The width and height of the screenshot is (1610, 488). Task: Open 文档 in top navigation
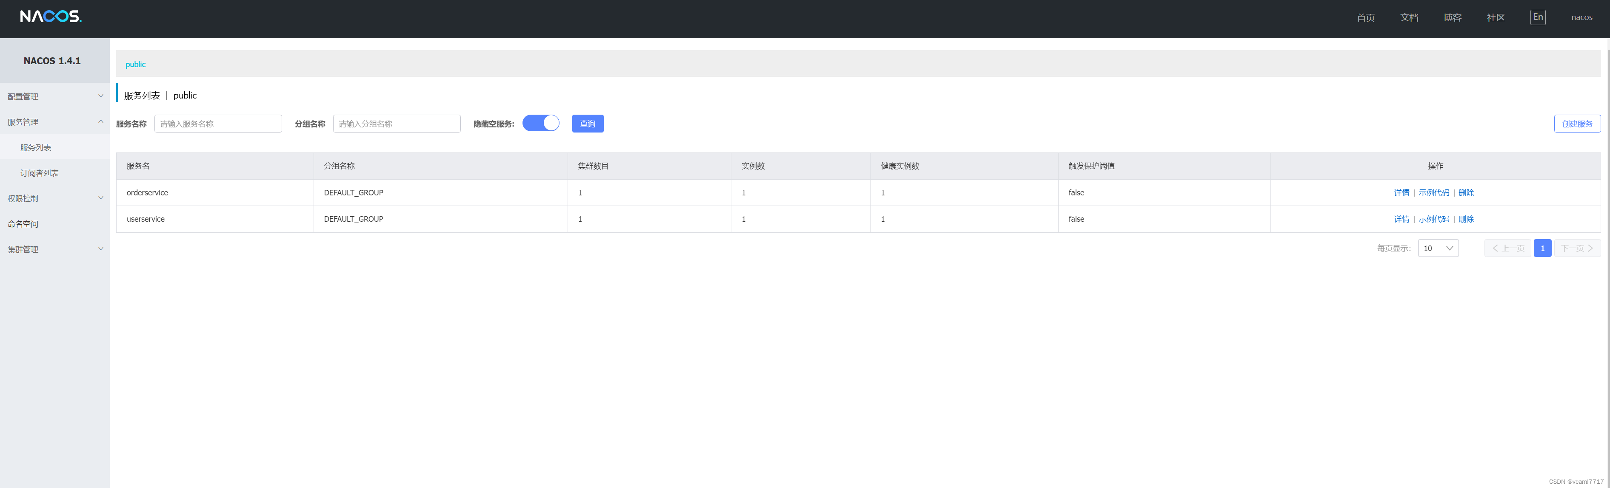coord(1409,17)
